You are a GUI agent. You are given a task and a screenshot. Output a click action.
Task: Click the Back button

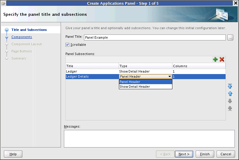(165, 154)
